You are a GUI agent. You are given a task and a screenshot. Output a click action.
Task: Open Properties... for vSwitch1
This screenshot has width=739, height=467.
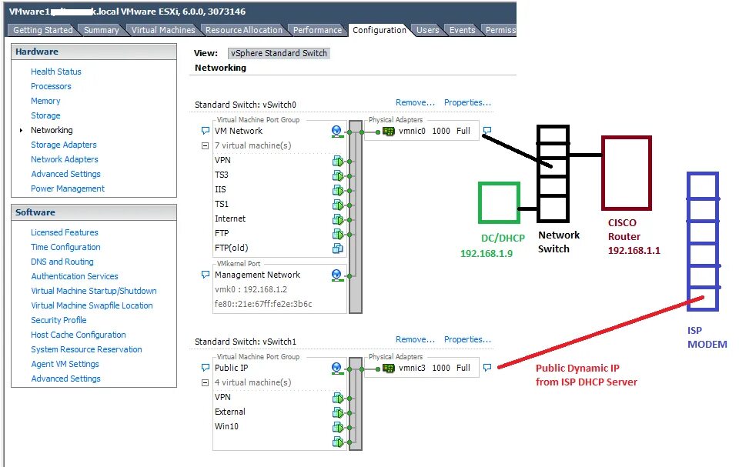tap(467, 340)
